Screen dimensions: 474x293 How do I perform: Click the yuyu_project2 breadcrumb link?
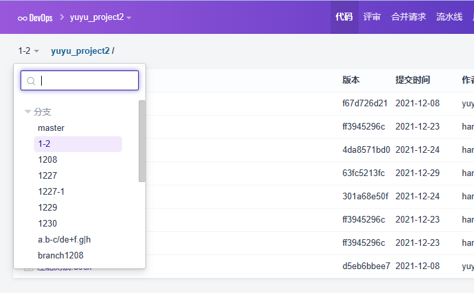pos(80,50)
